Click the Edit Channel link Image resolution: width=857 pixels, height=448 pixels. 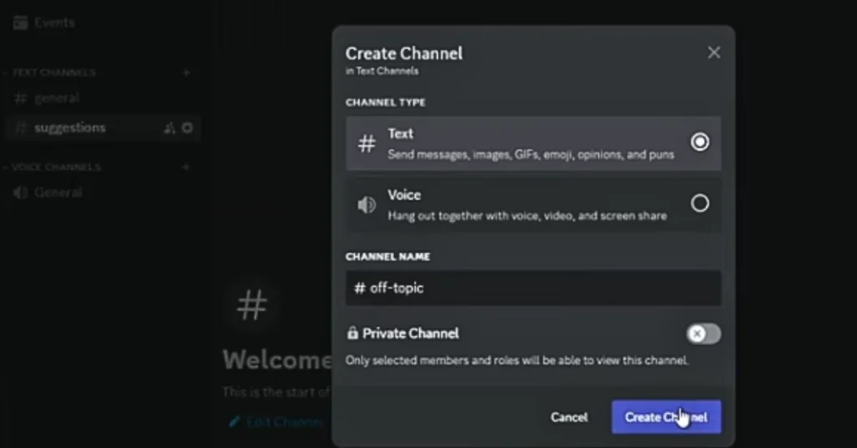pyautogui.click(x=285, y=422)
